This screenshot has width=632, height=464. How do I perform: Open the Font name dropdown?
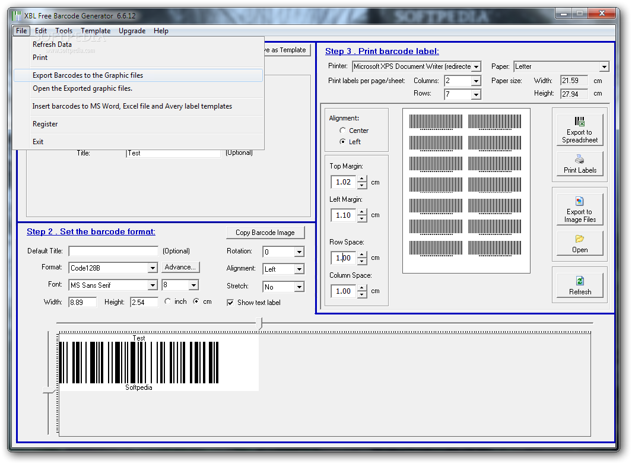point(153,285)
